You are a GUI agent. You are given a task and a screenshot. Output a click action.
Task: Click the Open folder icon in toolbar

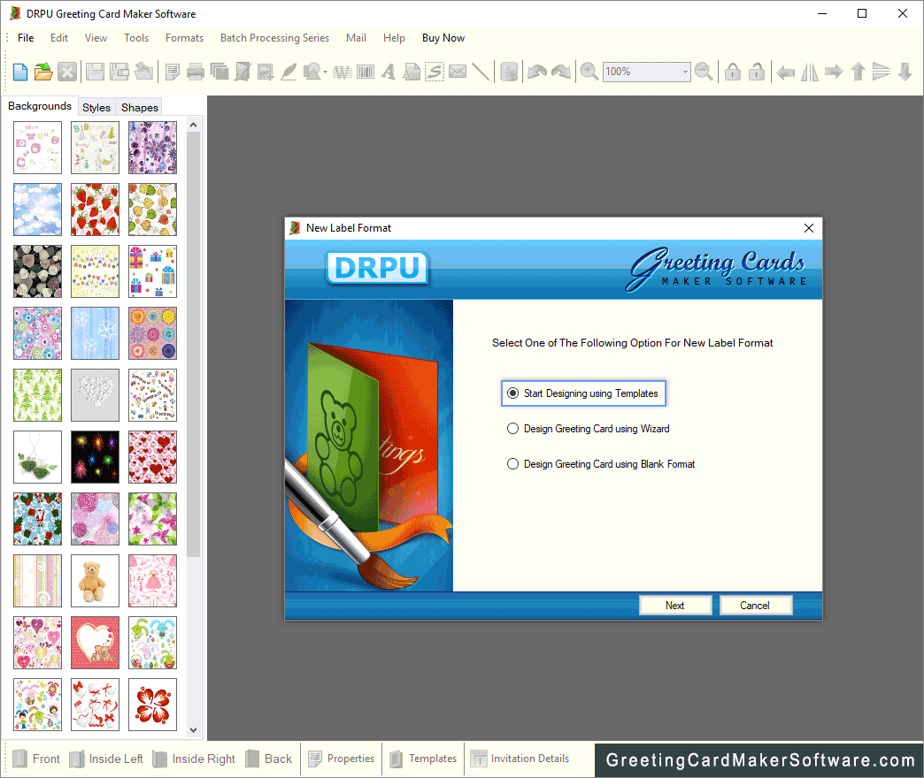pos(43,72)
